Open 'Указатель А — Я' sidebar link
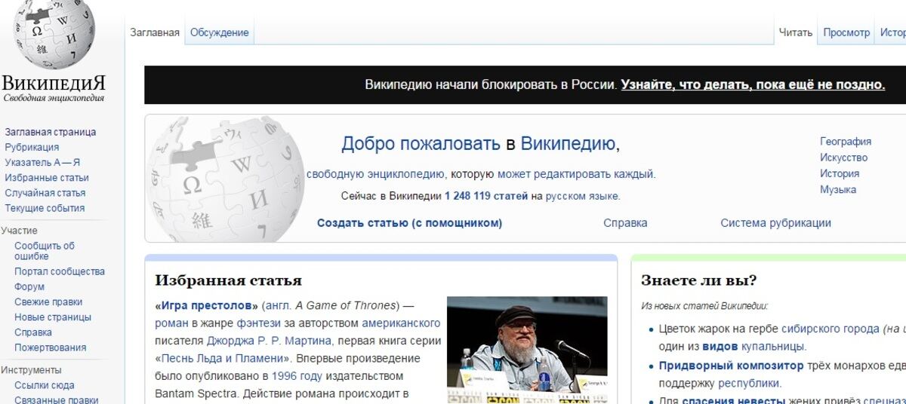 pos(42,162)
